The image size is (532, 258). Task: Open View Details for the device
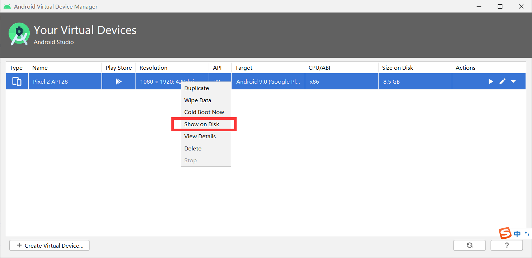coord(200,136)
